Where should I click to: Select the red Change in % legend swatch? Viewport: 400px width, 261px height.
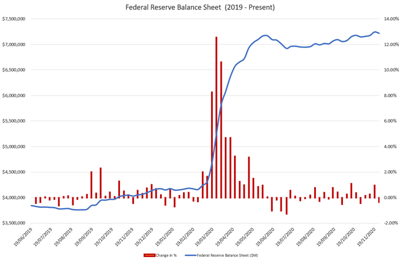click(x=149, y=255)
